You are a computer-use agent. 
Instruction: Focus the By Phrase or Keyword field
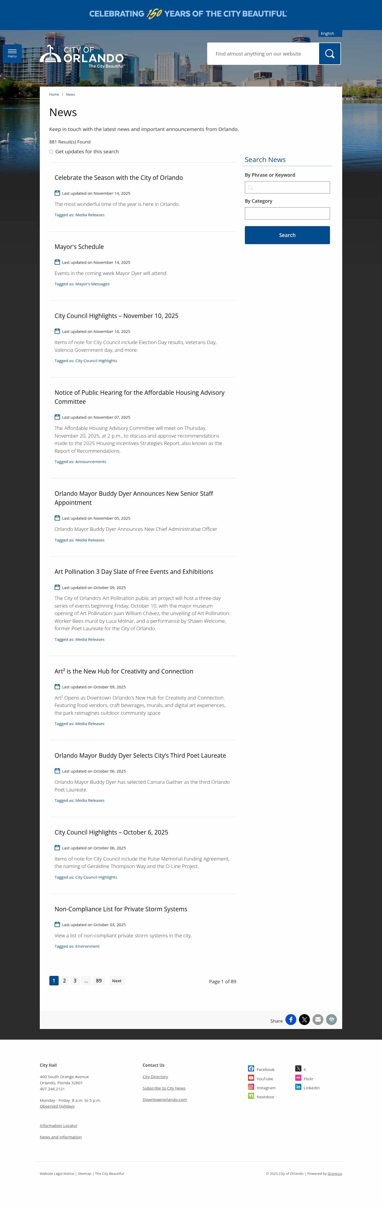click(287, 187)
